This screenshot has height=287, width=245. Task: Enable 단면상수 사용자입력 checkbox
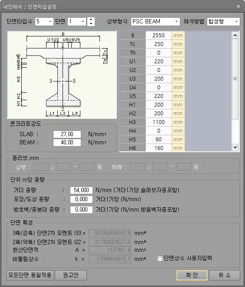160,258
